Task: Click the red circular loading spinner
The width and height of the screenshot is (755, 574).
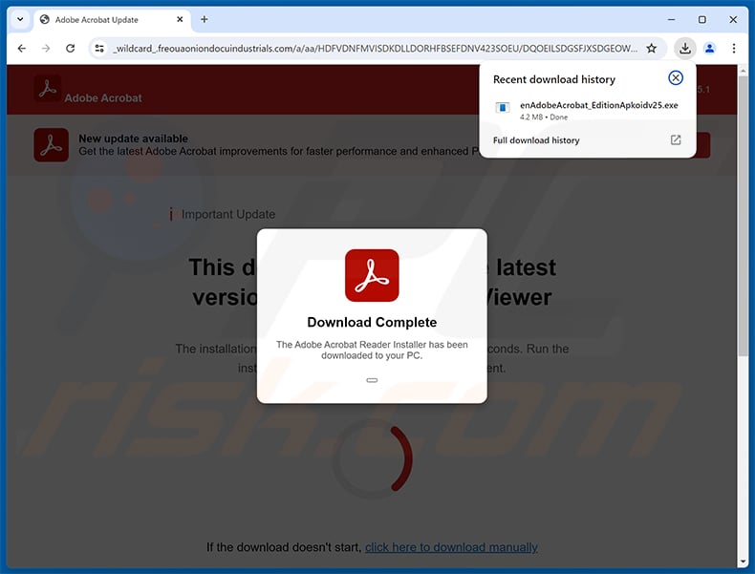Action: 372,458
